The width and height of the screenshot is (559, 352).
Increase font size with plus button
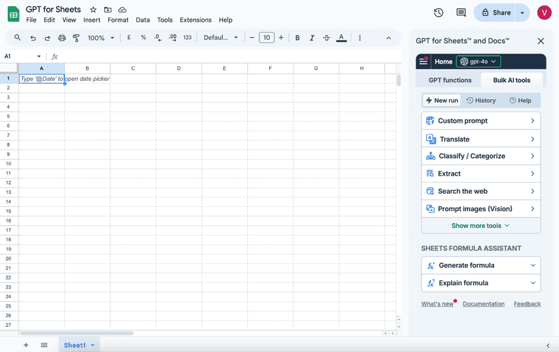coord(281,38)
